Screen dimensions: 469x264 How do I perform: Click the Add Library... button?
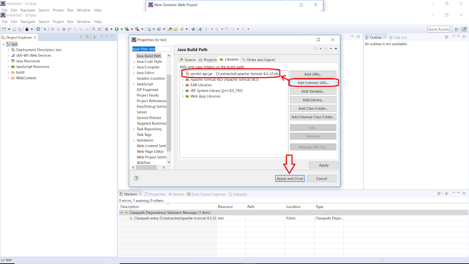(313, 100)
